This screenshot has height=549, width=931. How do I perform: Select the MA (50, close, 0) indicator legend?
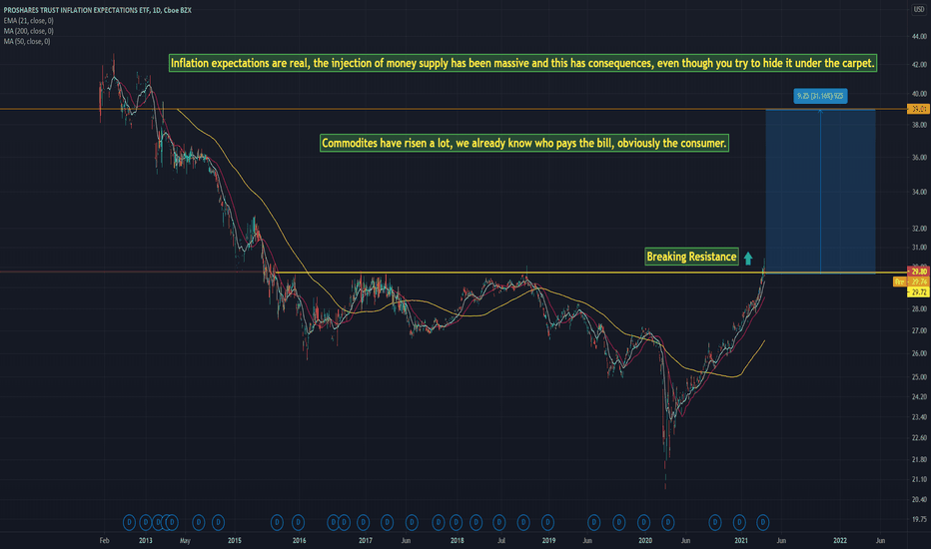coord(27,42)
